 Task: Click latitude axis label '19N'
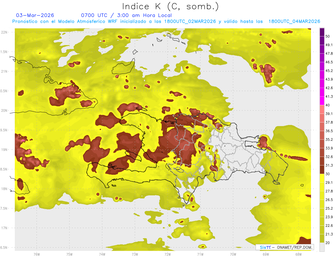coord(4,150)
